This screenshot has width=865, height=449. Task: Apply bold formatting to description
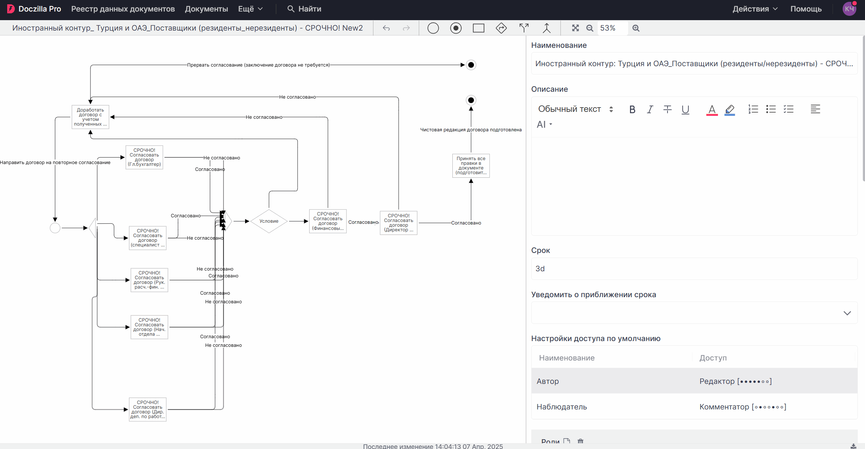(632, 109)
